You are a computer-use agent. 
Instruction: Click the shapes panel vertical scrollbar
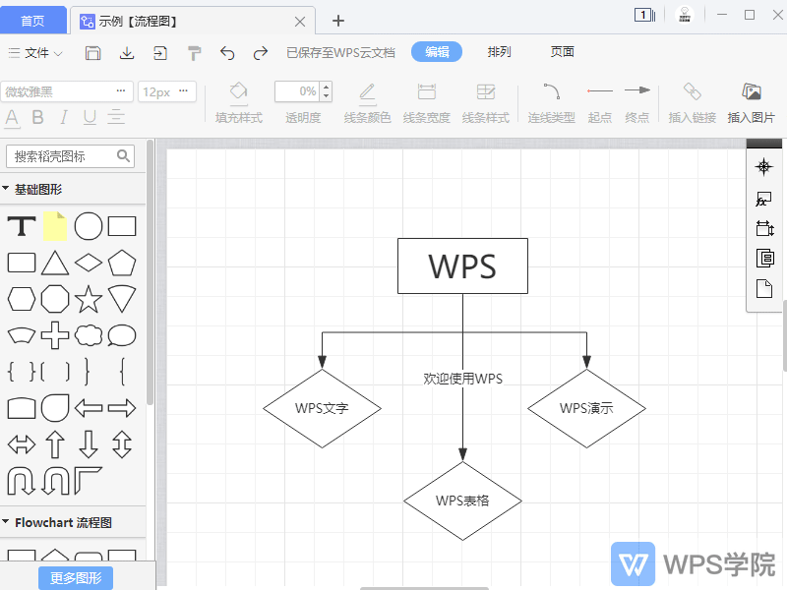pyautogui.click(x=150, y=272)
